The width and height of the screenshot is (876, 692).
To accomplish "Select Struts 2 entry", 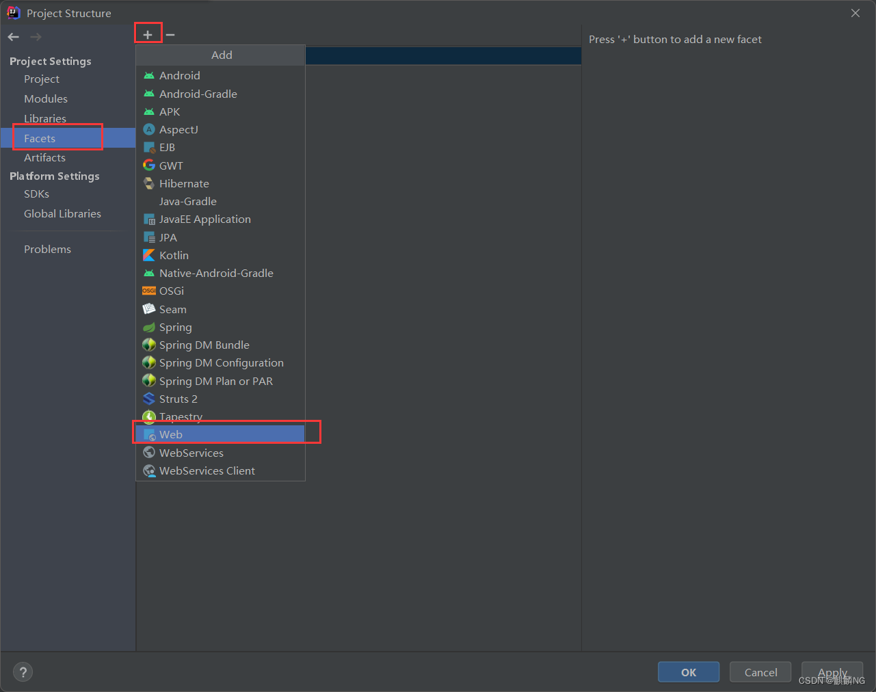I will tap(220, 399).
